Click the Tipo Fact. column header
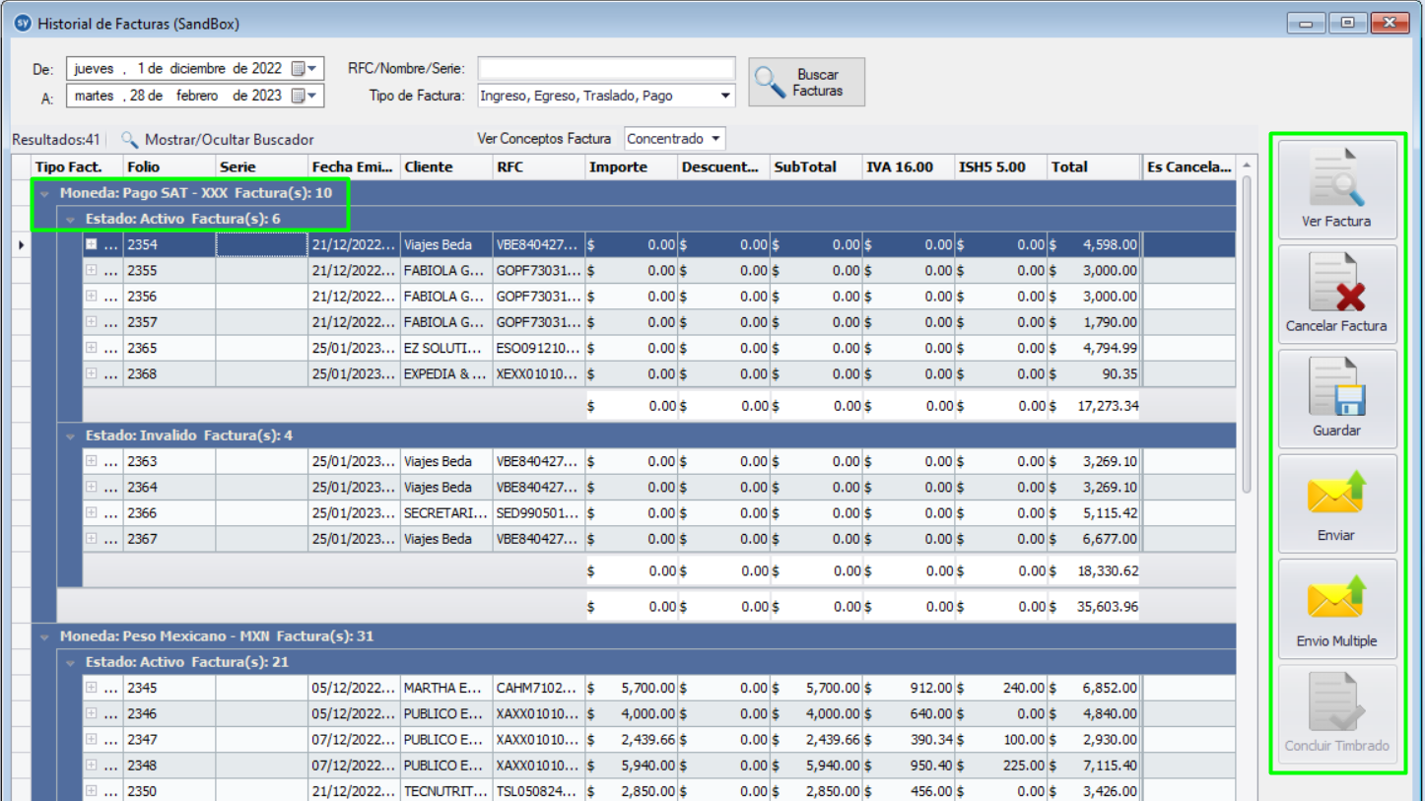The width and height of the screenshot is (1425, 801). coord(77,167)
